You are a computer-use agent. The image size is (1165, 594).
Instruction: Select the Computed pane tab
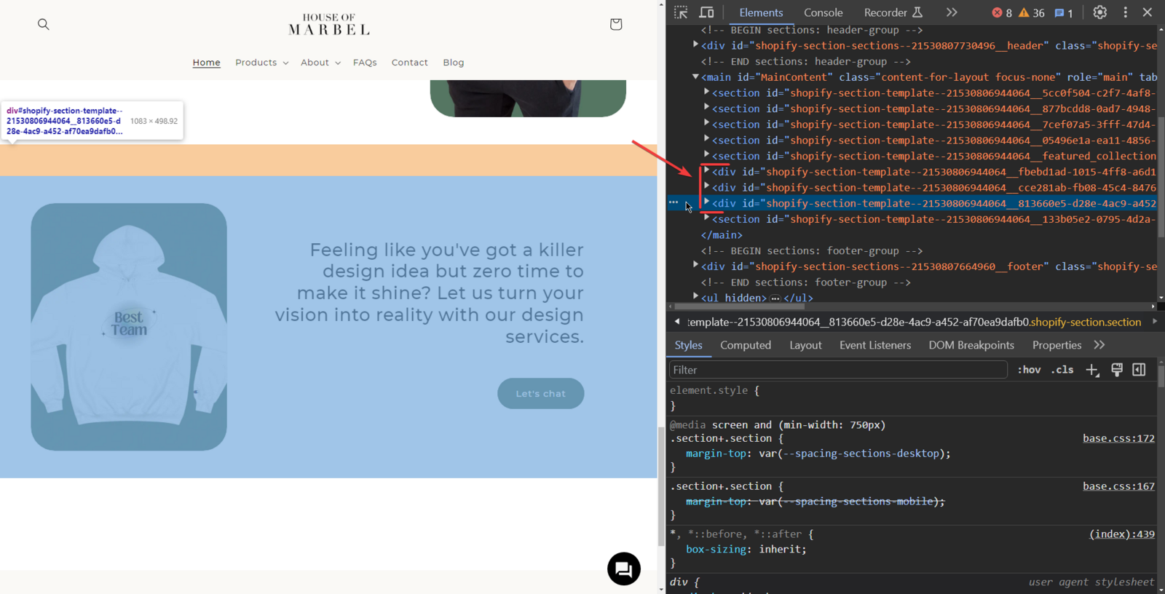coord(746,345)
